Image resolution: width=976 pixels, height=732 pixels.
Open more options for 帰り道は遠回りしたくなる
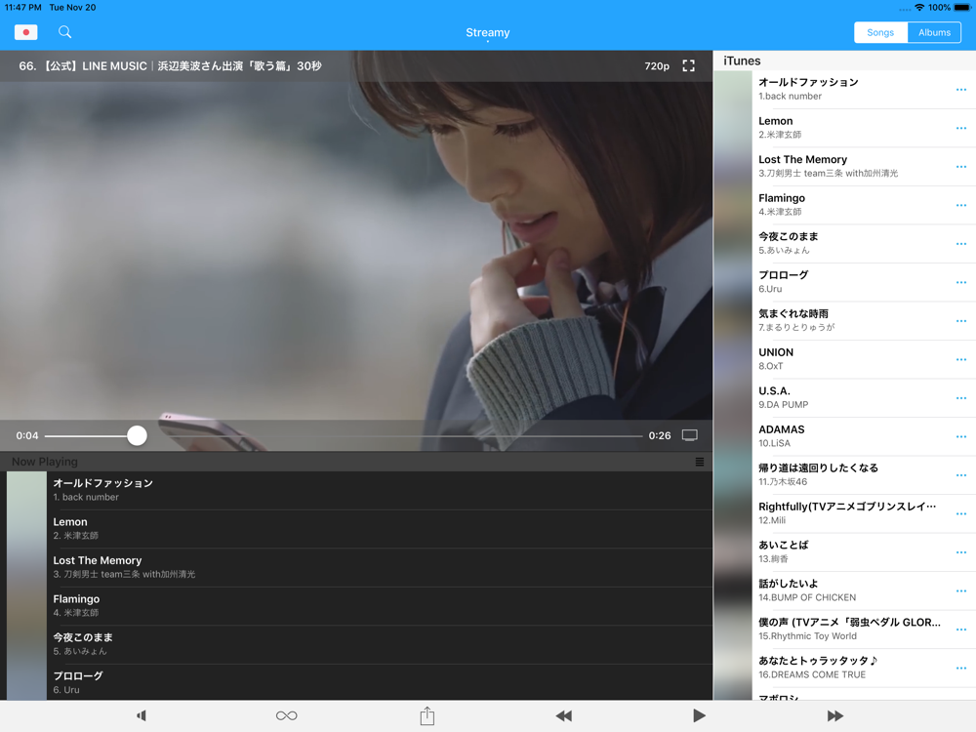pos(961,475)
